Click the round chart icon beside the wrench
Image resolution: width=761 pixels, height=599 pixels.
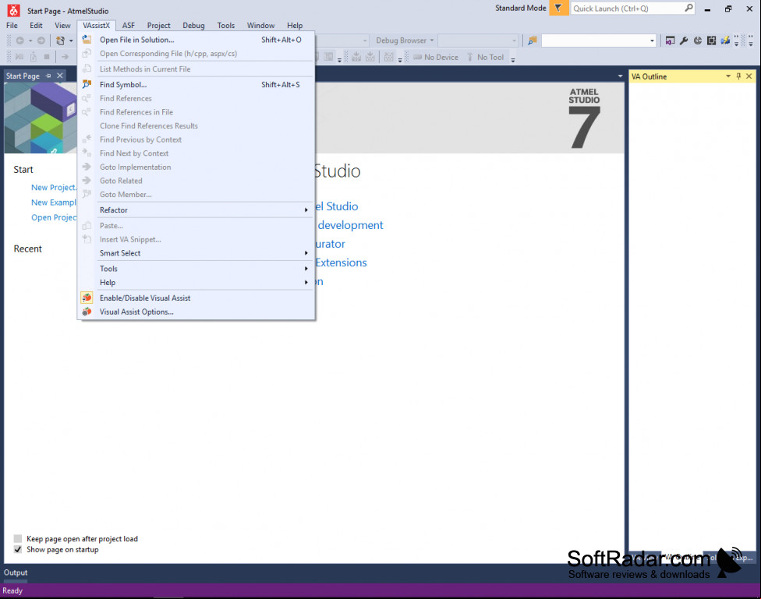click(697, 41)
